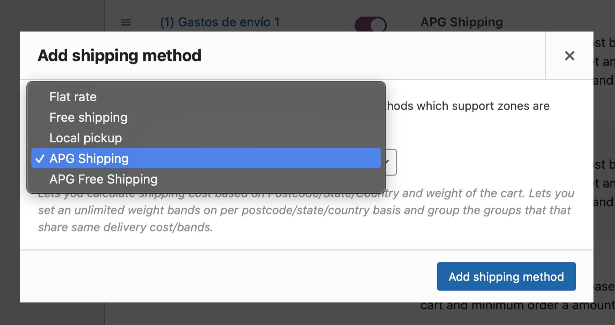The image size is (615, 325).
Task: Pick Local pickup in the dropdown
Action: [x=86, y=138]
